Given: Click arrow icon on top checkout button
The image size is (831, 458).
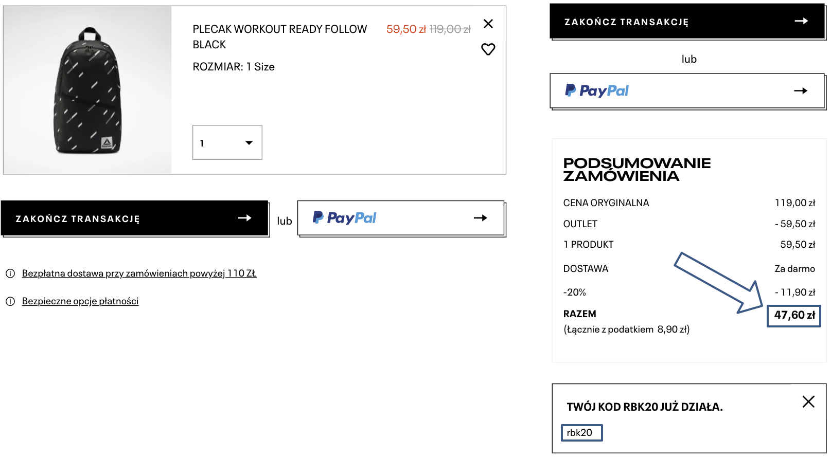Looking at the screenshot, I should click(x=801, y=21).
